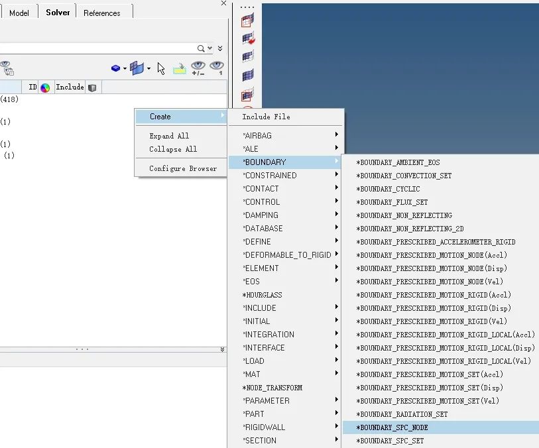Screen dimensions: 539x448
Task: Choose *BOUNDARY_NON_REFLECTING_2D
Action: pos(441,229)
